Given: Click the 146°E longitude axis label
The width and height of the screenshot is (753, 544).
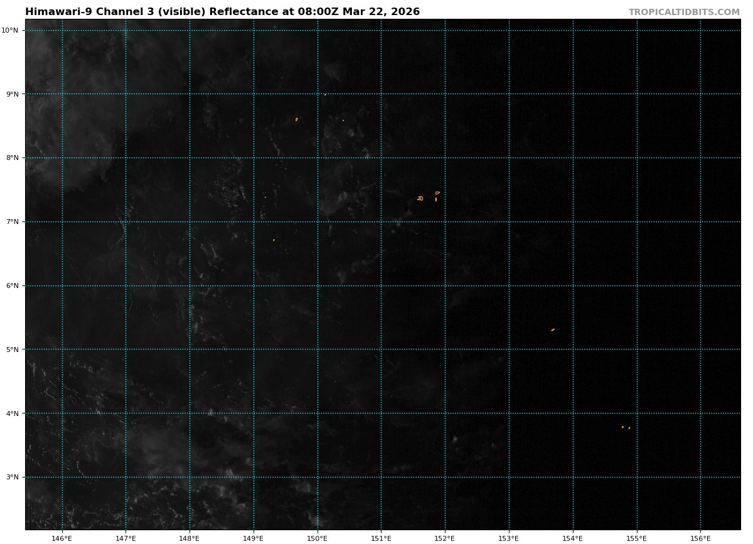Looking at the screenshot, I should (x=62, y=538).
